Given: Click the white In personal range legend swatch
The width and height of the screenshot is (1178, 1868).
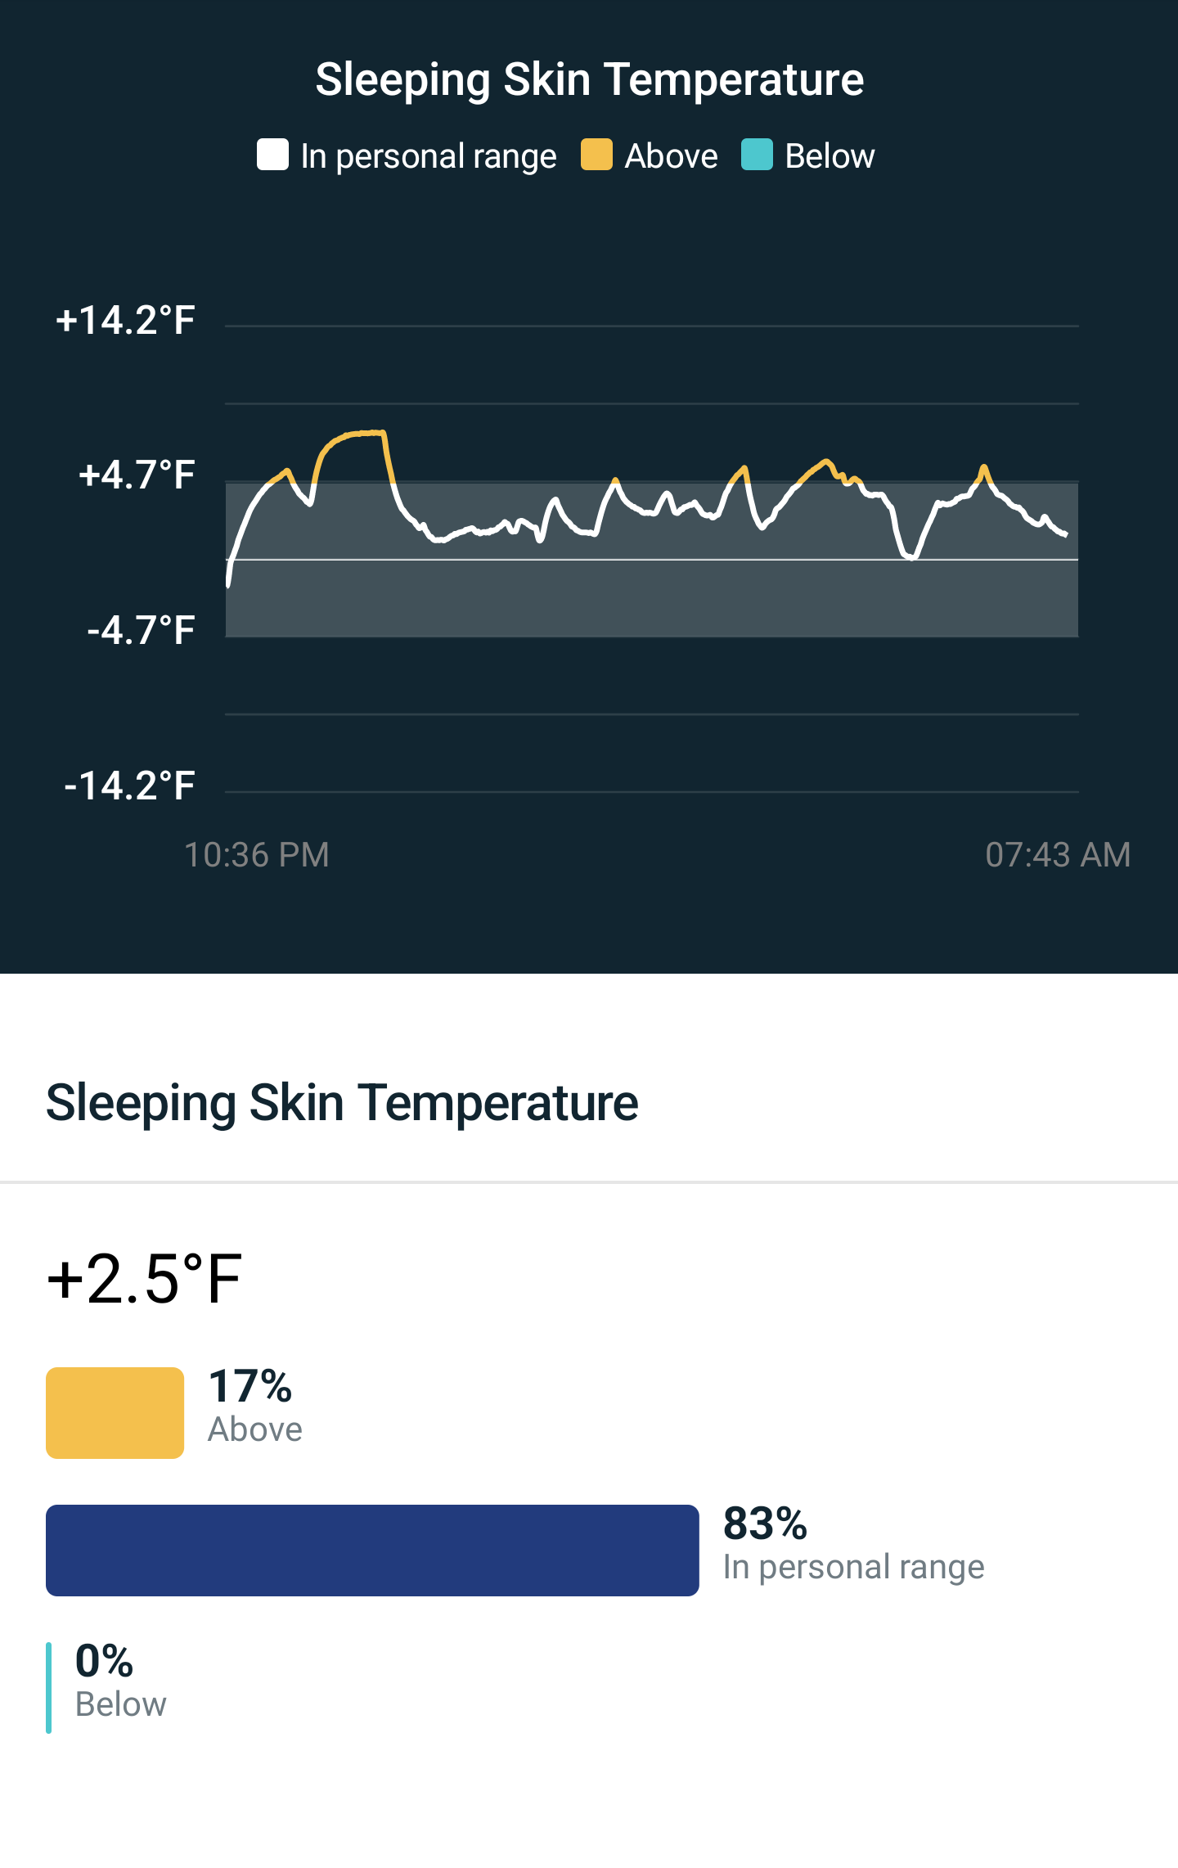Looking at the screenshot, I should (x=272, y=155).
